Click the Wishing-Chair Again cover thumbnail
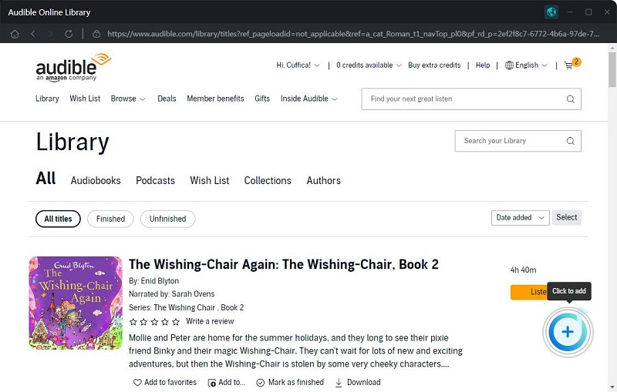 pyautogui.click(x=76, y=303)
